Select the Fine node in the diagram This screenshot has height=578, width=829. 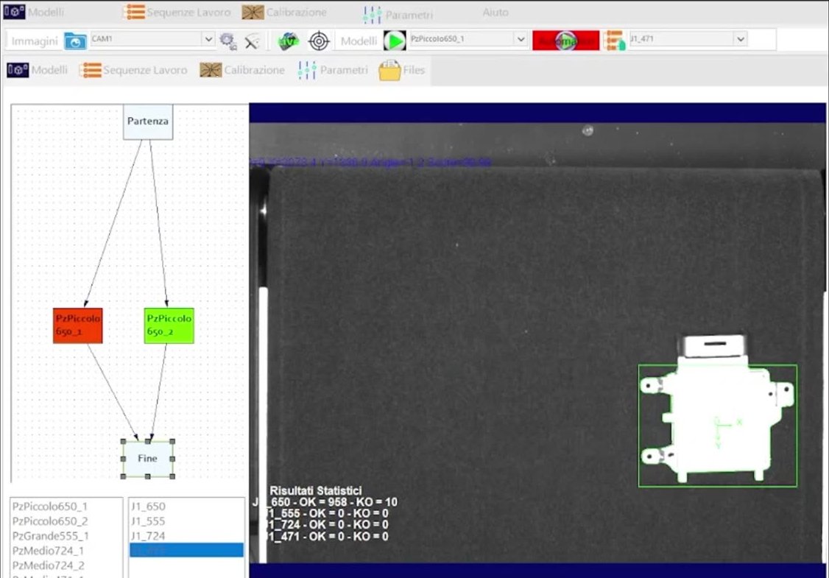click(147, 459)
